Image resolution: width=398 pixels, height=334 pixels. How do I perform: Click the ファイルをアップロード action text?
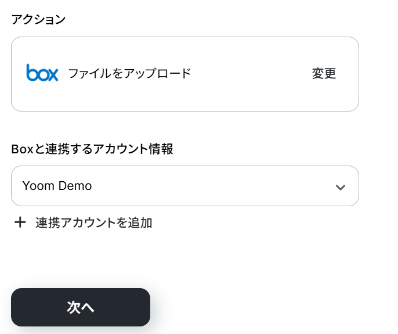tap(129, 73)
